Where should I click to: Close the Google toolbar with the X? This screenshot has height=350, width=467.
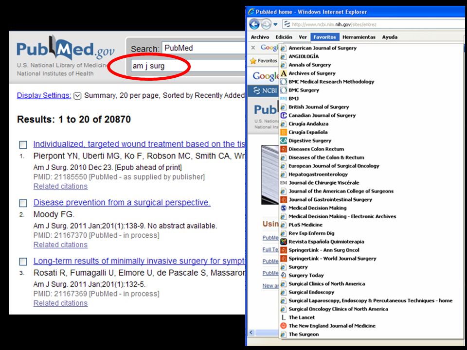click(253, 48)
